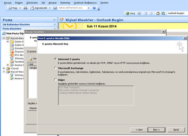Click the Outlook Bugün header icon

61,20
